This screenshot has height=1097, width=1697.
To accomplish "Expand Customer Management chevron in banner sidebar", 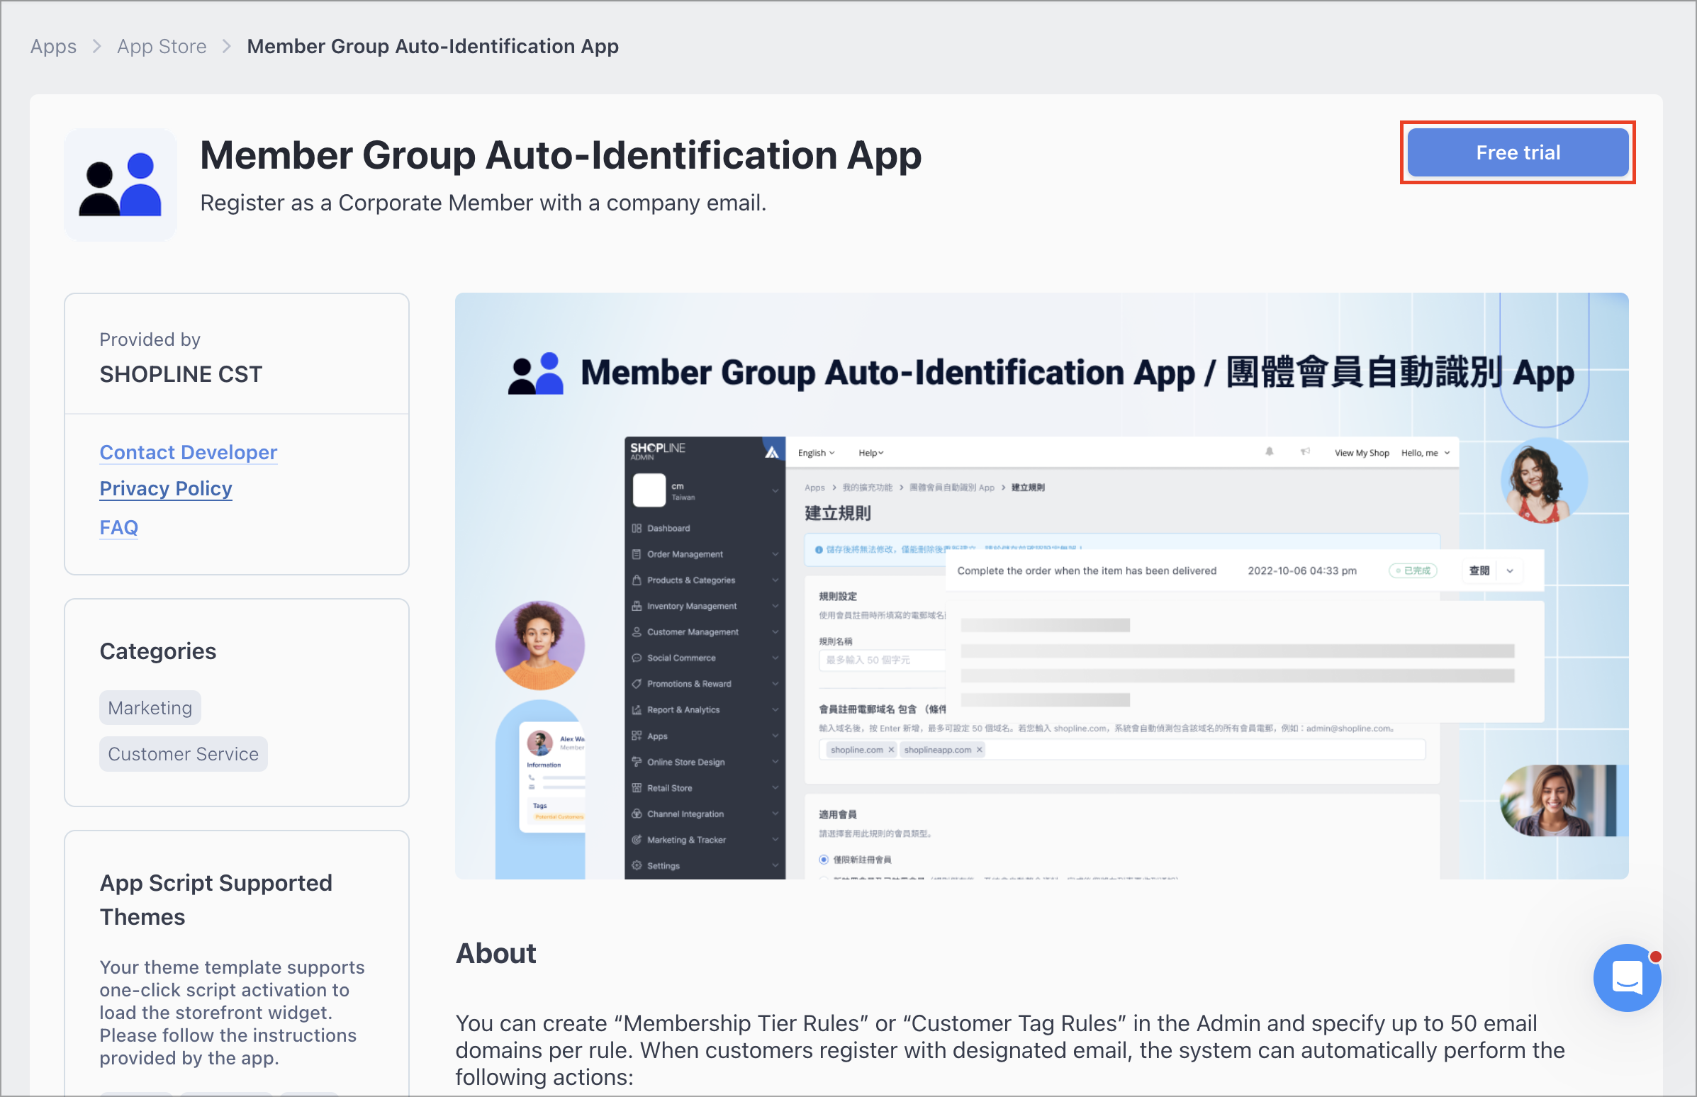I will click(775, 632).
